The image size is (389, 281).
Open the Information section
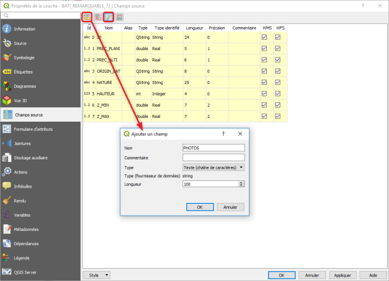(40, 29)
